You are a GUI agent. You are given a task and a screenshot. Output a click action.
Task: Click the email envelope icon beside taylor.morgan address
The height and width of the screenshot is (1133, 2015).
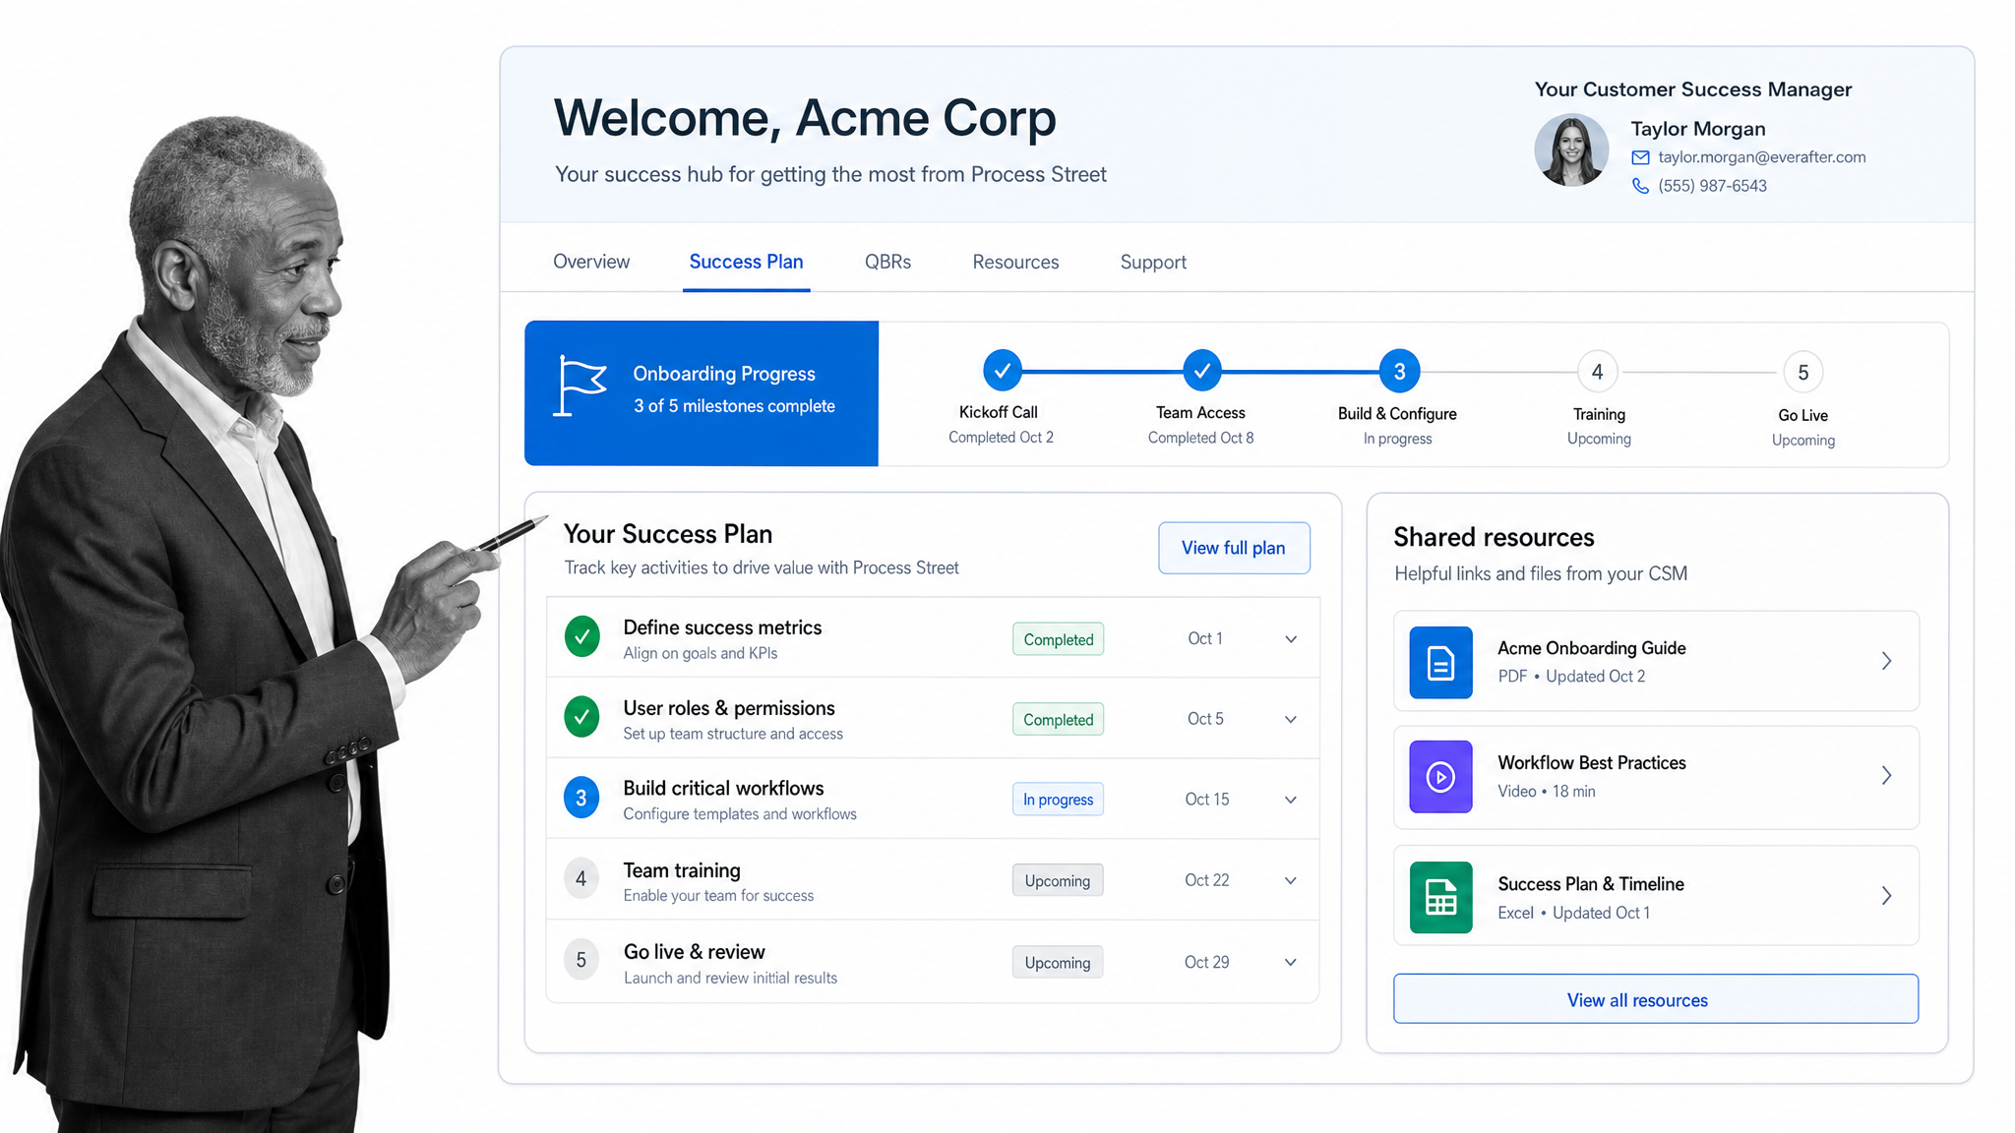pos(1640,157)
